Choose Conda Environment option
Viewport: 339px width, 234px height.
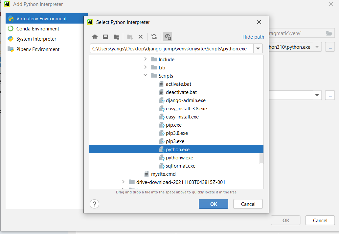coord(45,29)
